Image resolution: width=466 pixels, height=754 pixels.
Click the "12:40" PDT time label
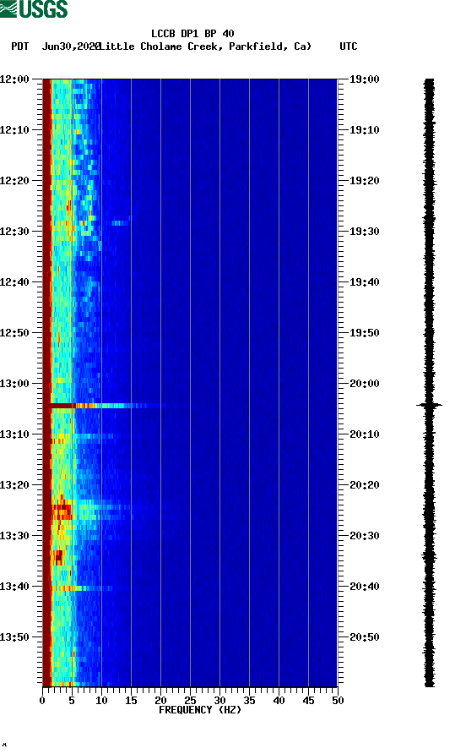tap(14, 281)
